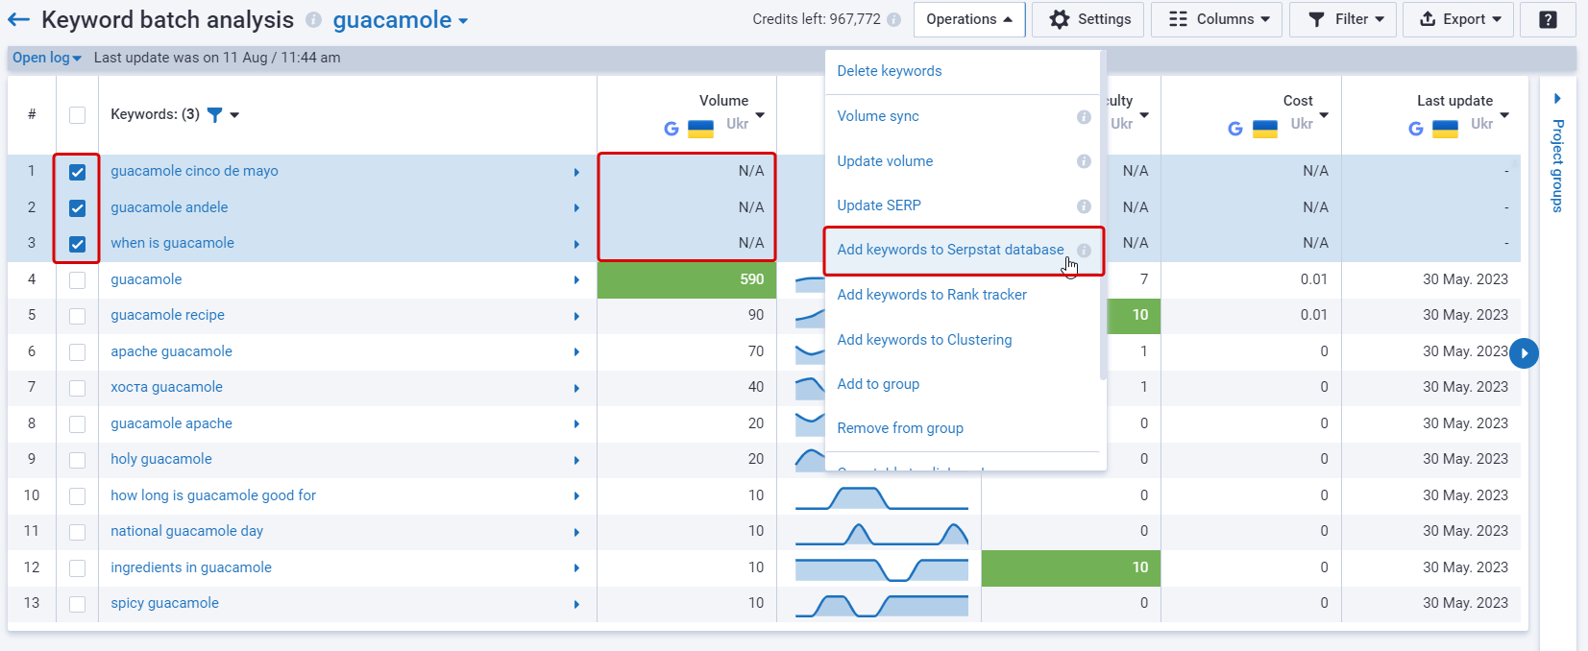Click Ukraine flag in Cost column header

pos(1265,129)
